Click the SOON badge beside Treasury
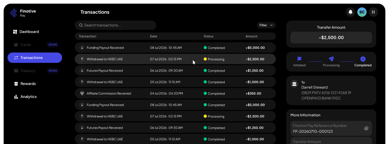The width and height of the screenshot is (389, 144). (x=53, y=71)
